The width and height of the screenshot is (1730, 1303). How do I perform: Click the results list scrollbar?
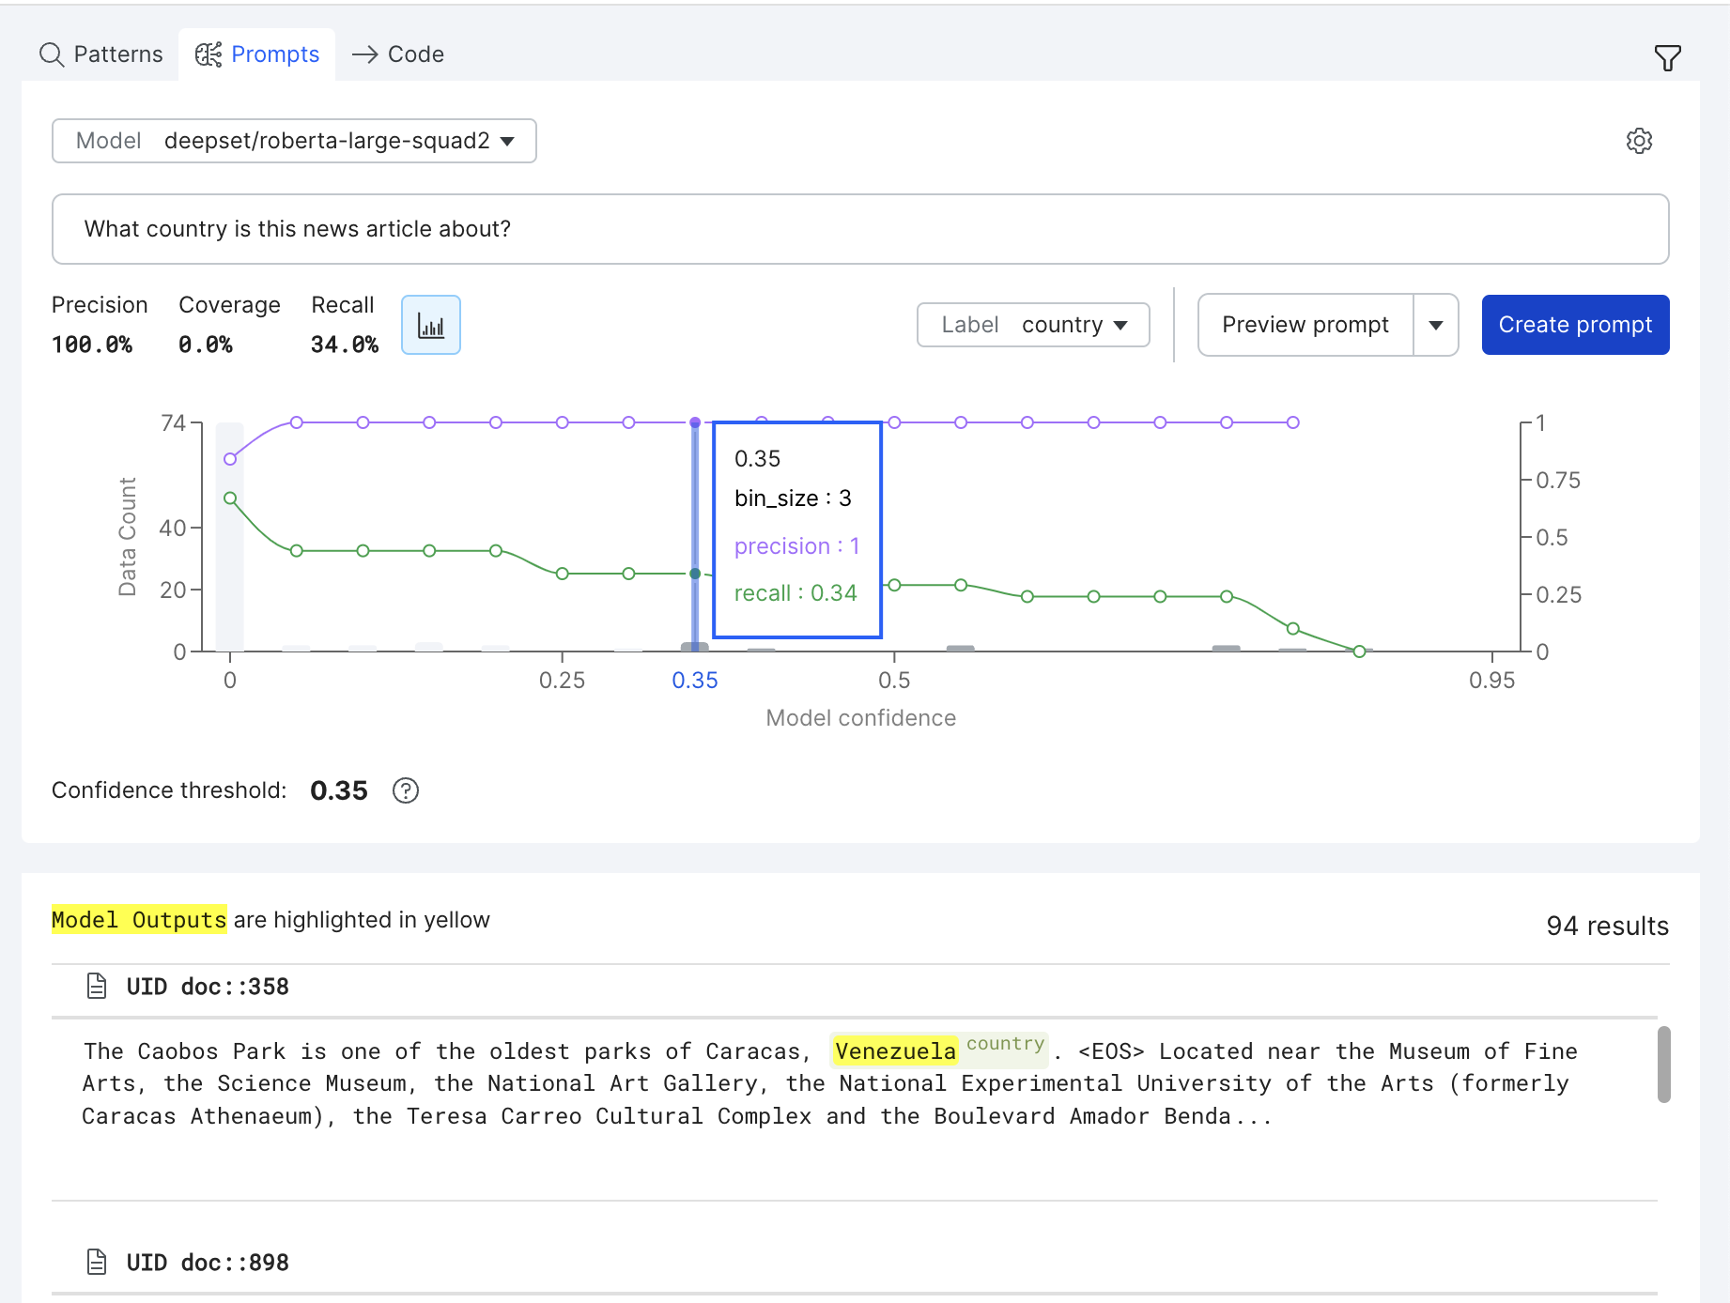click(1663, 1064)
